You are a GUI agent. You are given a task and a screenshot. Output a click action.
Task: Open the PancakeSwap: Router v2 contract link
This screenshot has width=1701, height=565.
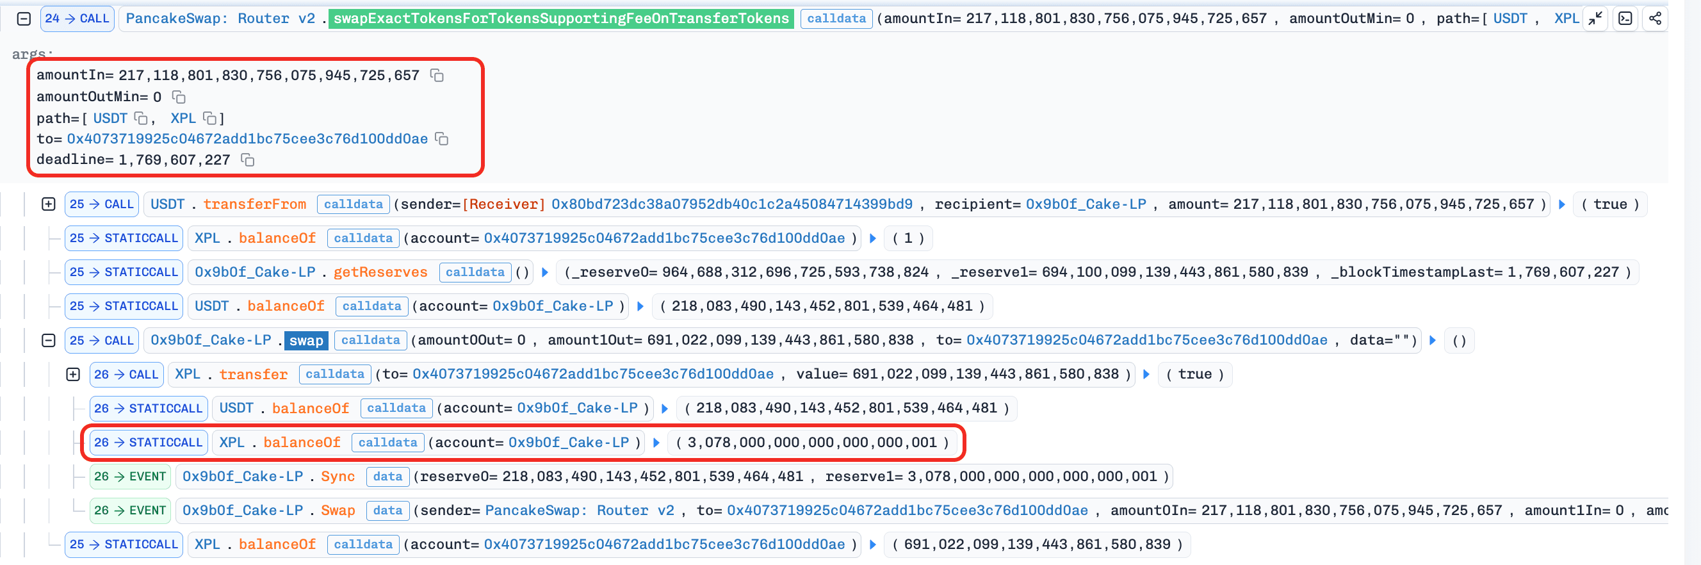click(x=220, y=19)
